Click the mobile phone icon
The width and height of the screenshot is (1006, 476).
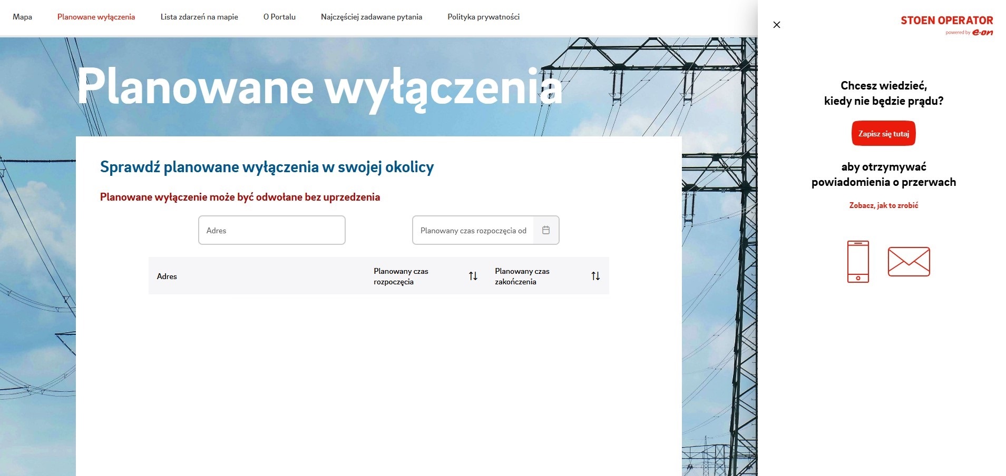point(858,262)
